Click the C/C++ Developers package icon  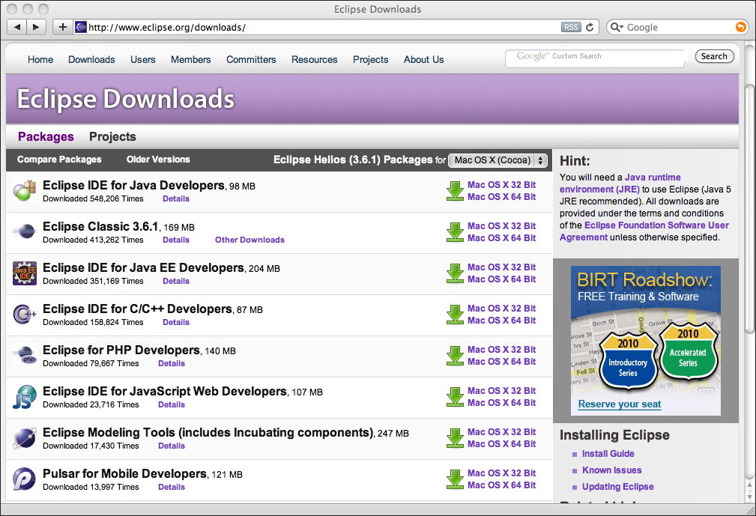tap(24, 314)
